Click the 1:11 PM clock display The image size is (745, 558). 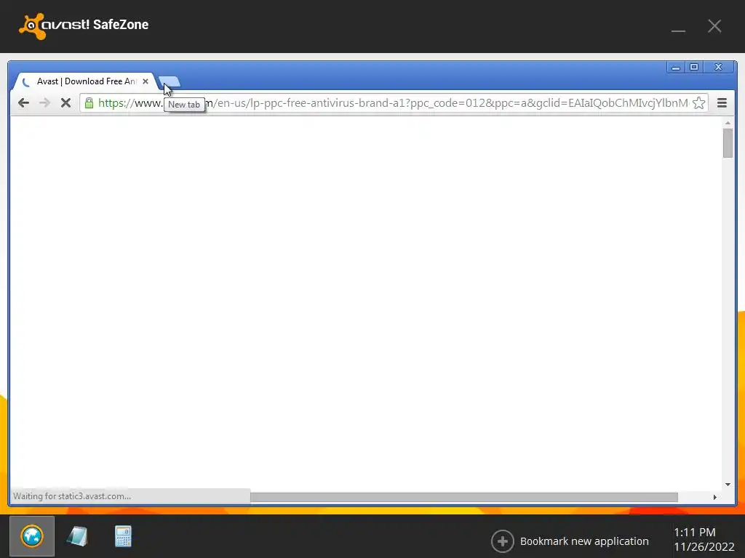coord(694,533)
